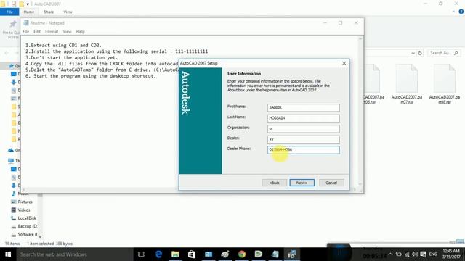Open the Notepad View menu
The height and width of the screenshot is (261, 465).
67,31
